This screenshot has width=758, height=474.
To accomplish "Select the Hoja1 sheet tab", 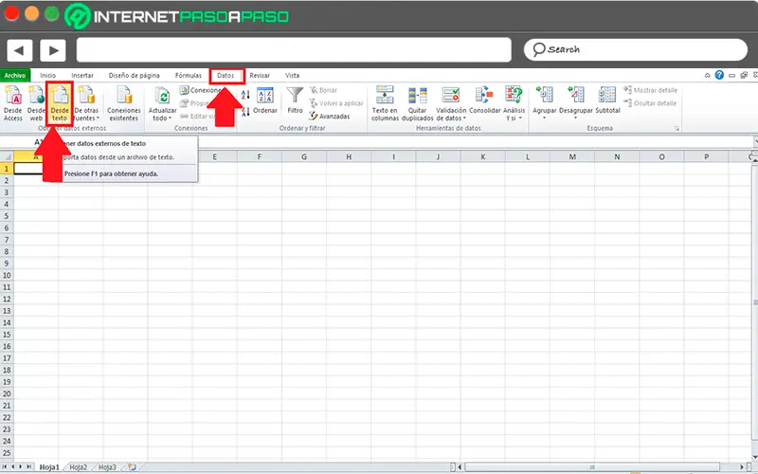I will tap(49, 467).
